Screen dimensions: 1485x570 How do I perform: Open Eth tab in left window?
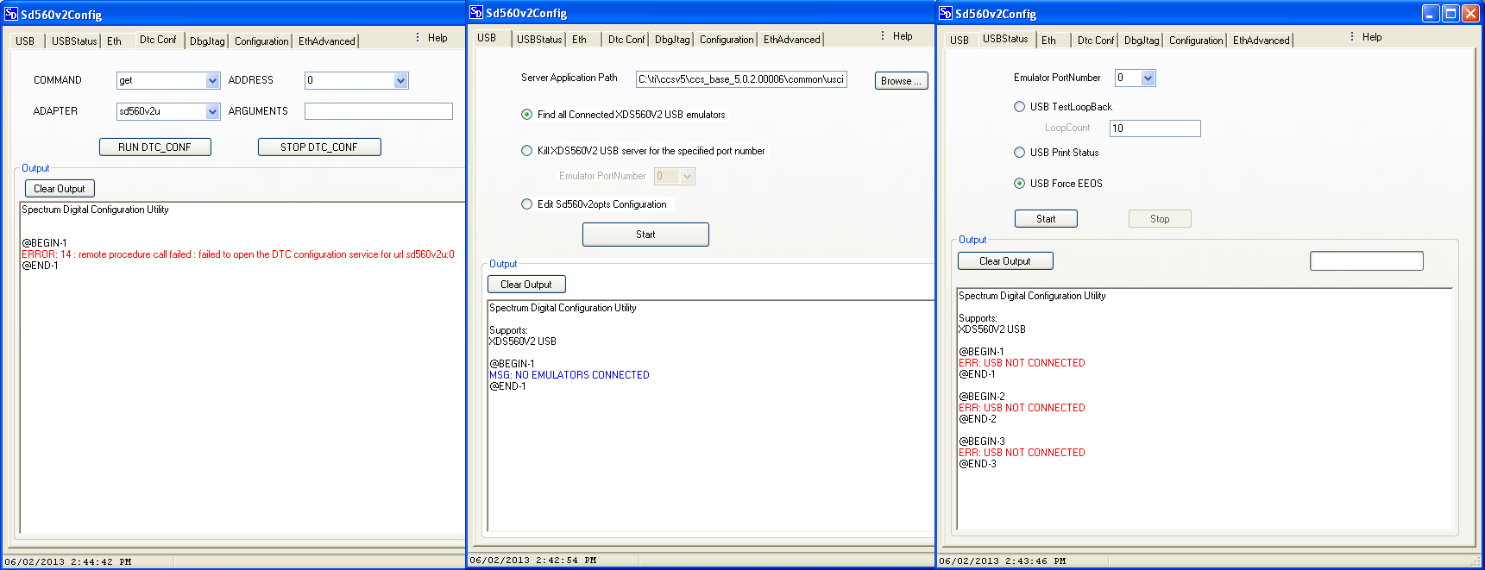114,41
